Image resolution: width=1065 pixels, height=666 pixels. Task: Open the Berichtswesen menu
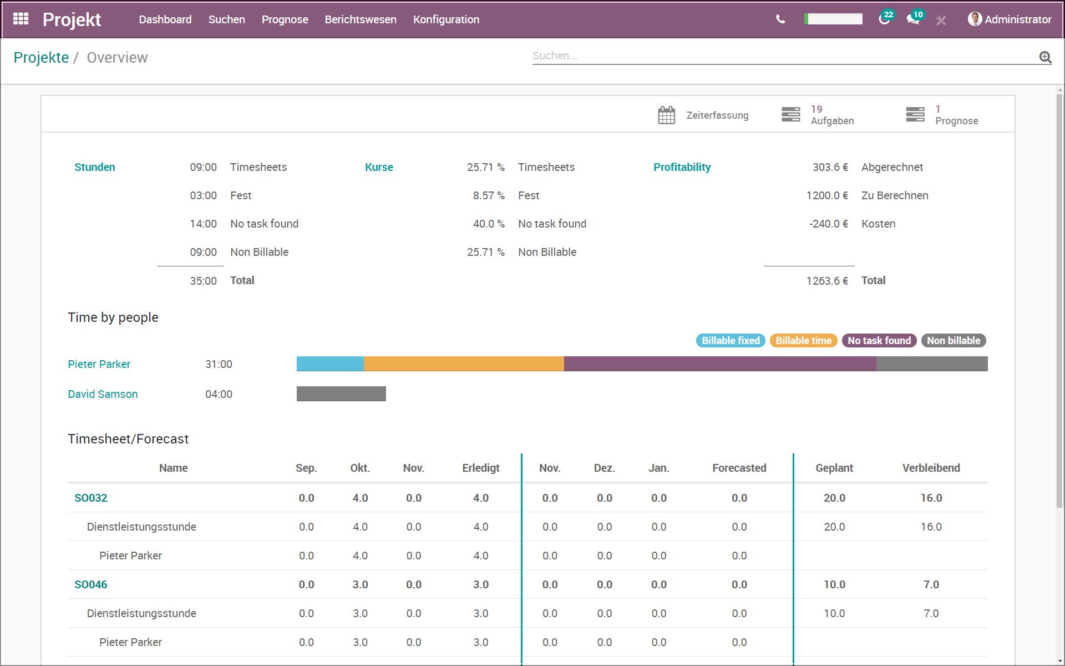361,19
